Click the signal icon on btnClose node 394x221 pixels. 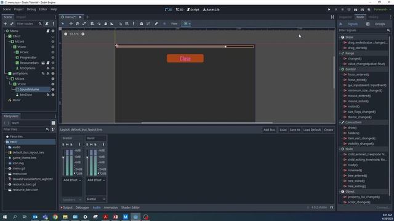coord(48,95)
